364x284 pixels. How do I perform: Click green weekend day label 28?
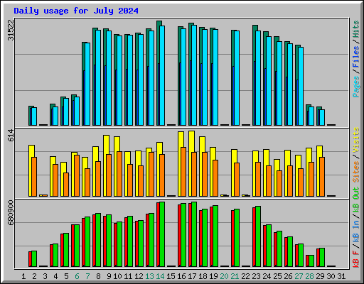[309, 276]
